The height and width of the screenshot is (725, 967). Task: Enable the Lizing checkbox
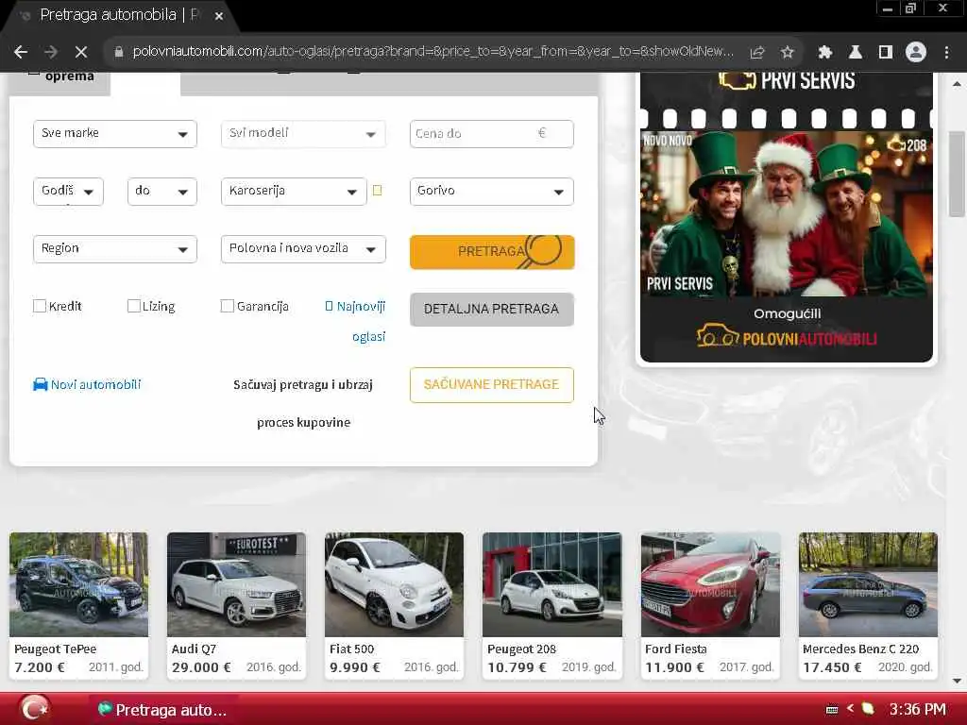pos(134,306)
